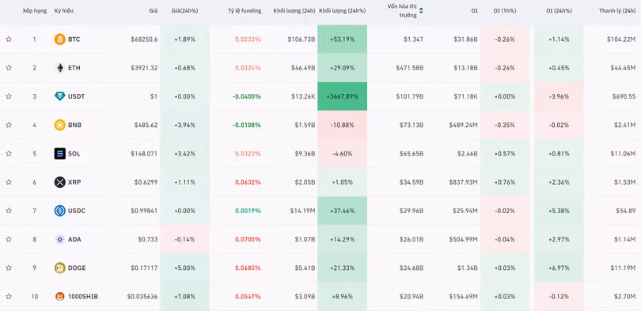Click DOGE OI 24h change +6.97%

click(559, 268)
